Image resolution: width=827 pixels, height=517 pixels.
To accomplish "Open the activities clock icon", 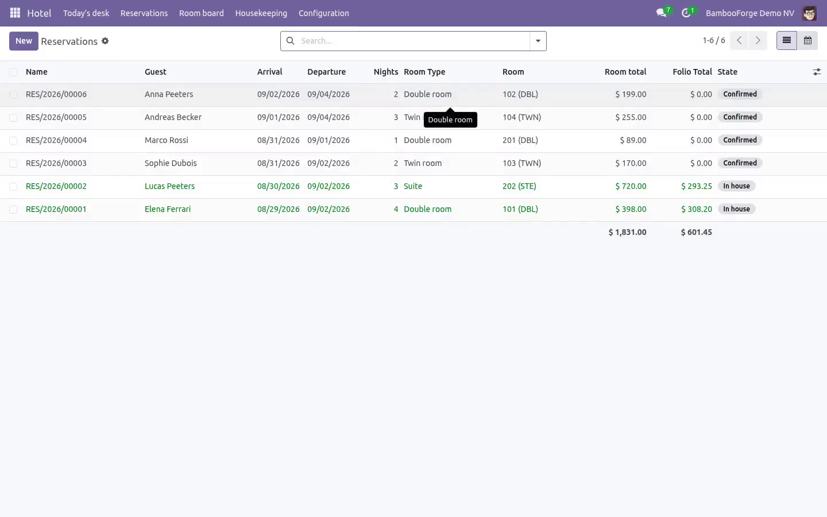I will click(x=686, y=13).
